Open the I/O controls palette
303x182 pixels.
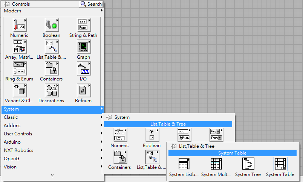coord(84,68)
